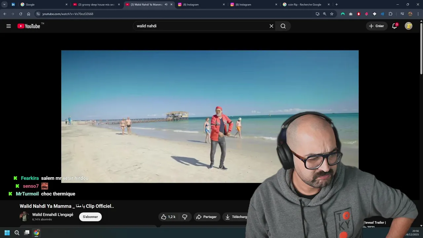Click the Télécharger download button

pos(236,217)
